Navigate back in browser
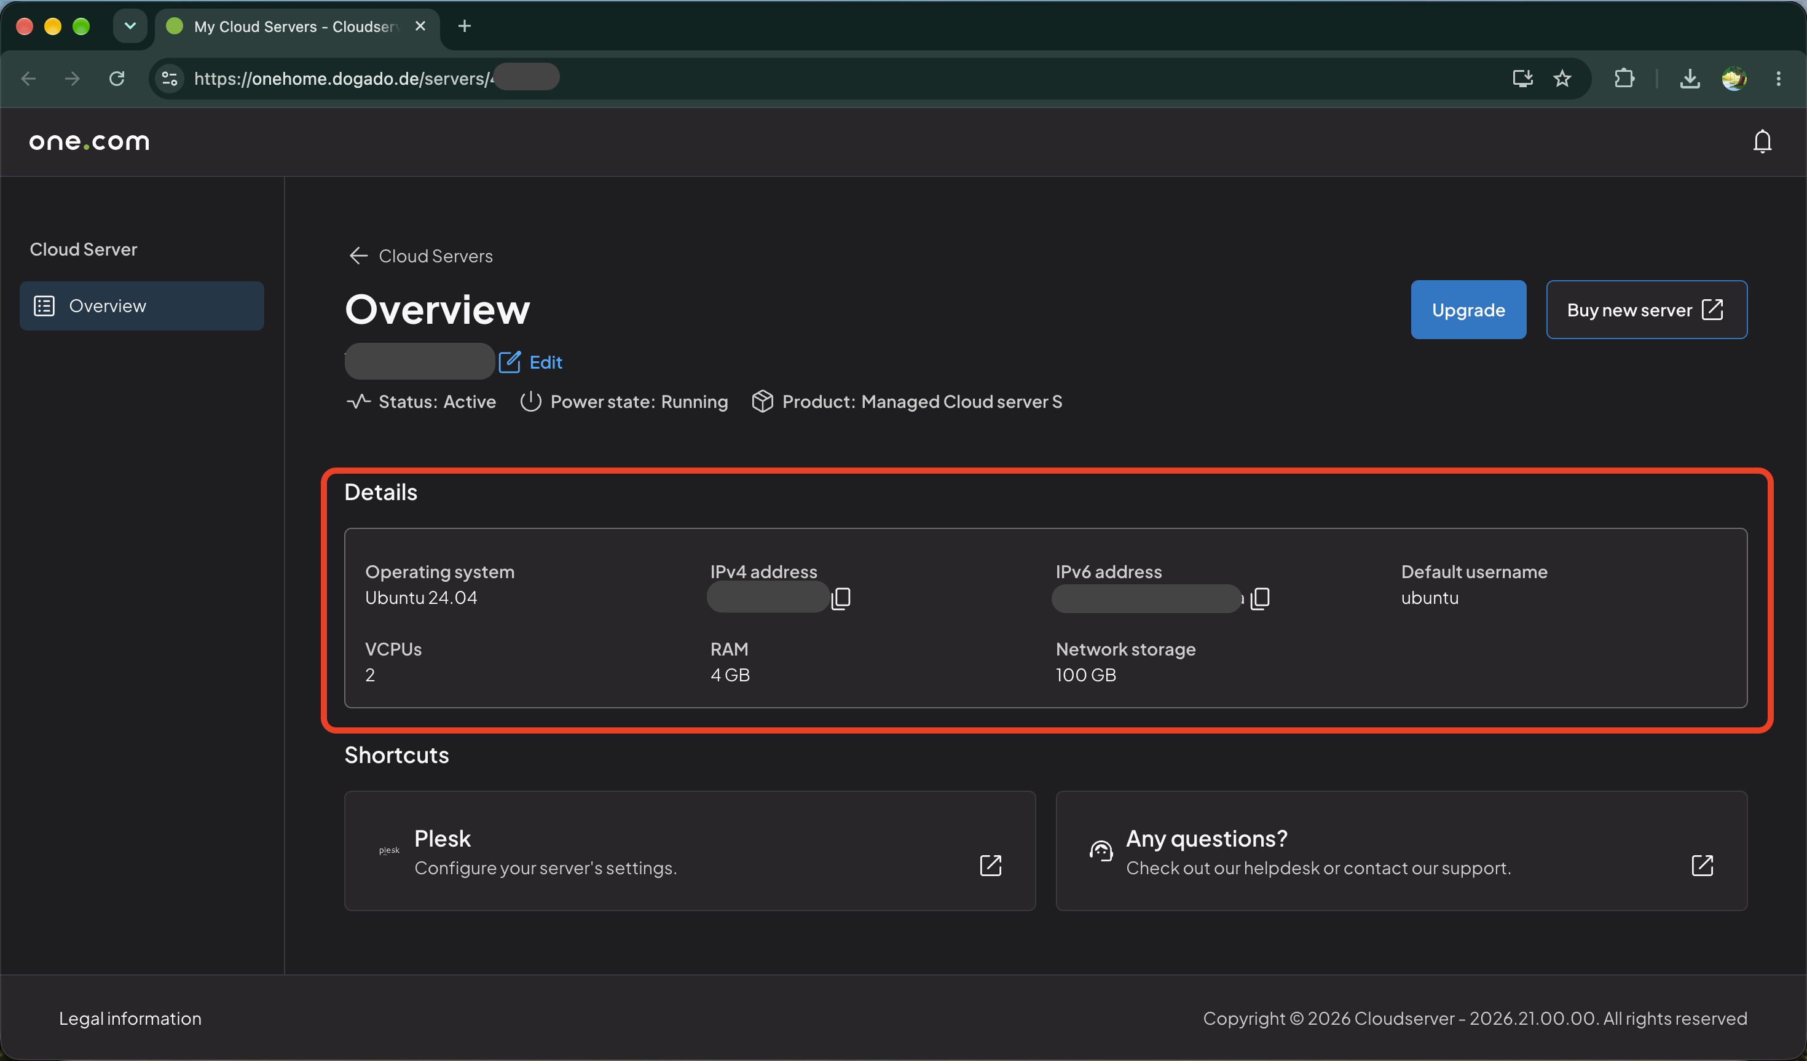This screenshot has width=1807, height=1061. (29, 78)
